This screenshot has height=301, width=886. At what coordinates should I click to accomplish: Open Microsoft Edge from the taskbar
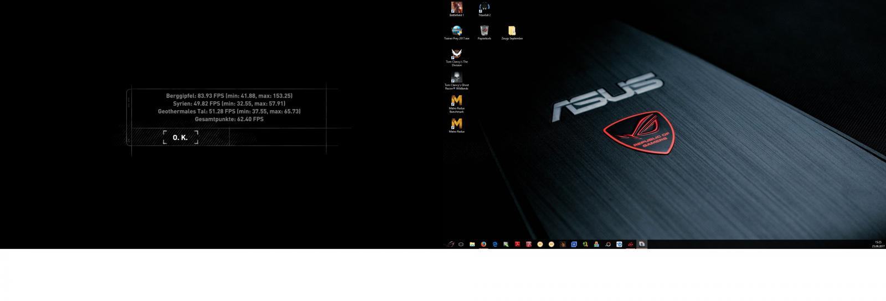[x=494, y=244]
